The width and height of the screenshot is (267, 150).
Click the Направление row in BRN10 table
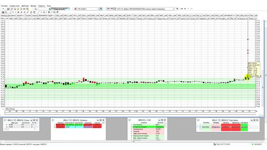tap(148, 129)
